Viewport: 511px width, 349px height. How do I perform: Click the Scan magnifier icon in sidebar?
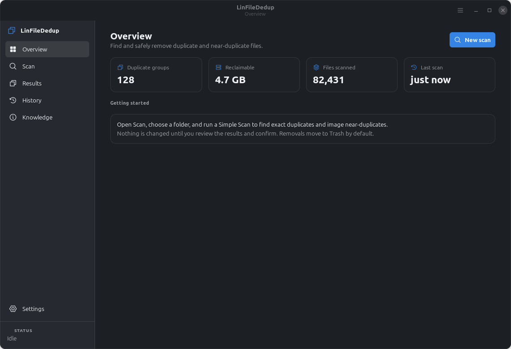click(x=13, y=66)
